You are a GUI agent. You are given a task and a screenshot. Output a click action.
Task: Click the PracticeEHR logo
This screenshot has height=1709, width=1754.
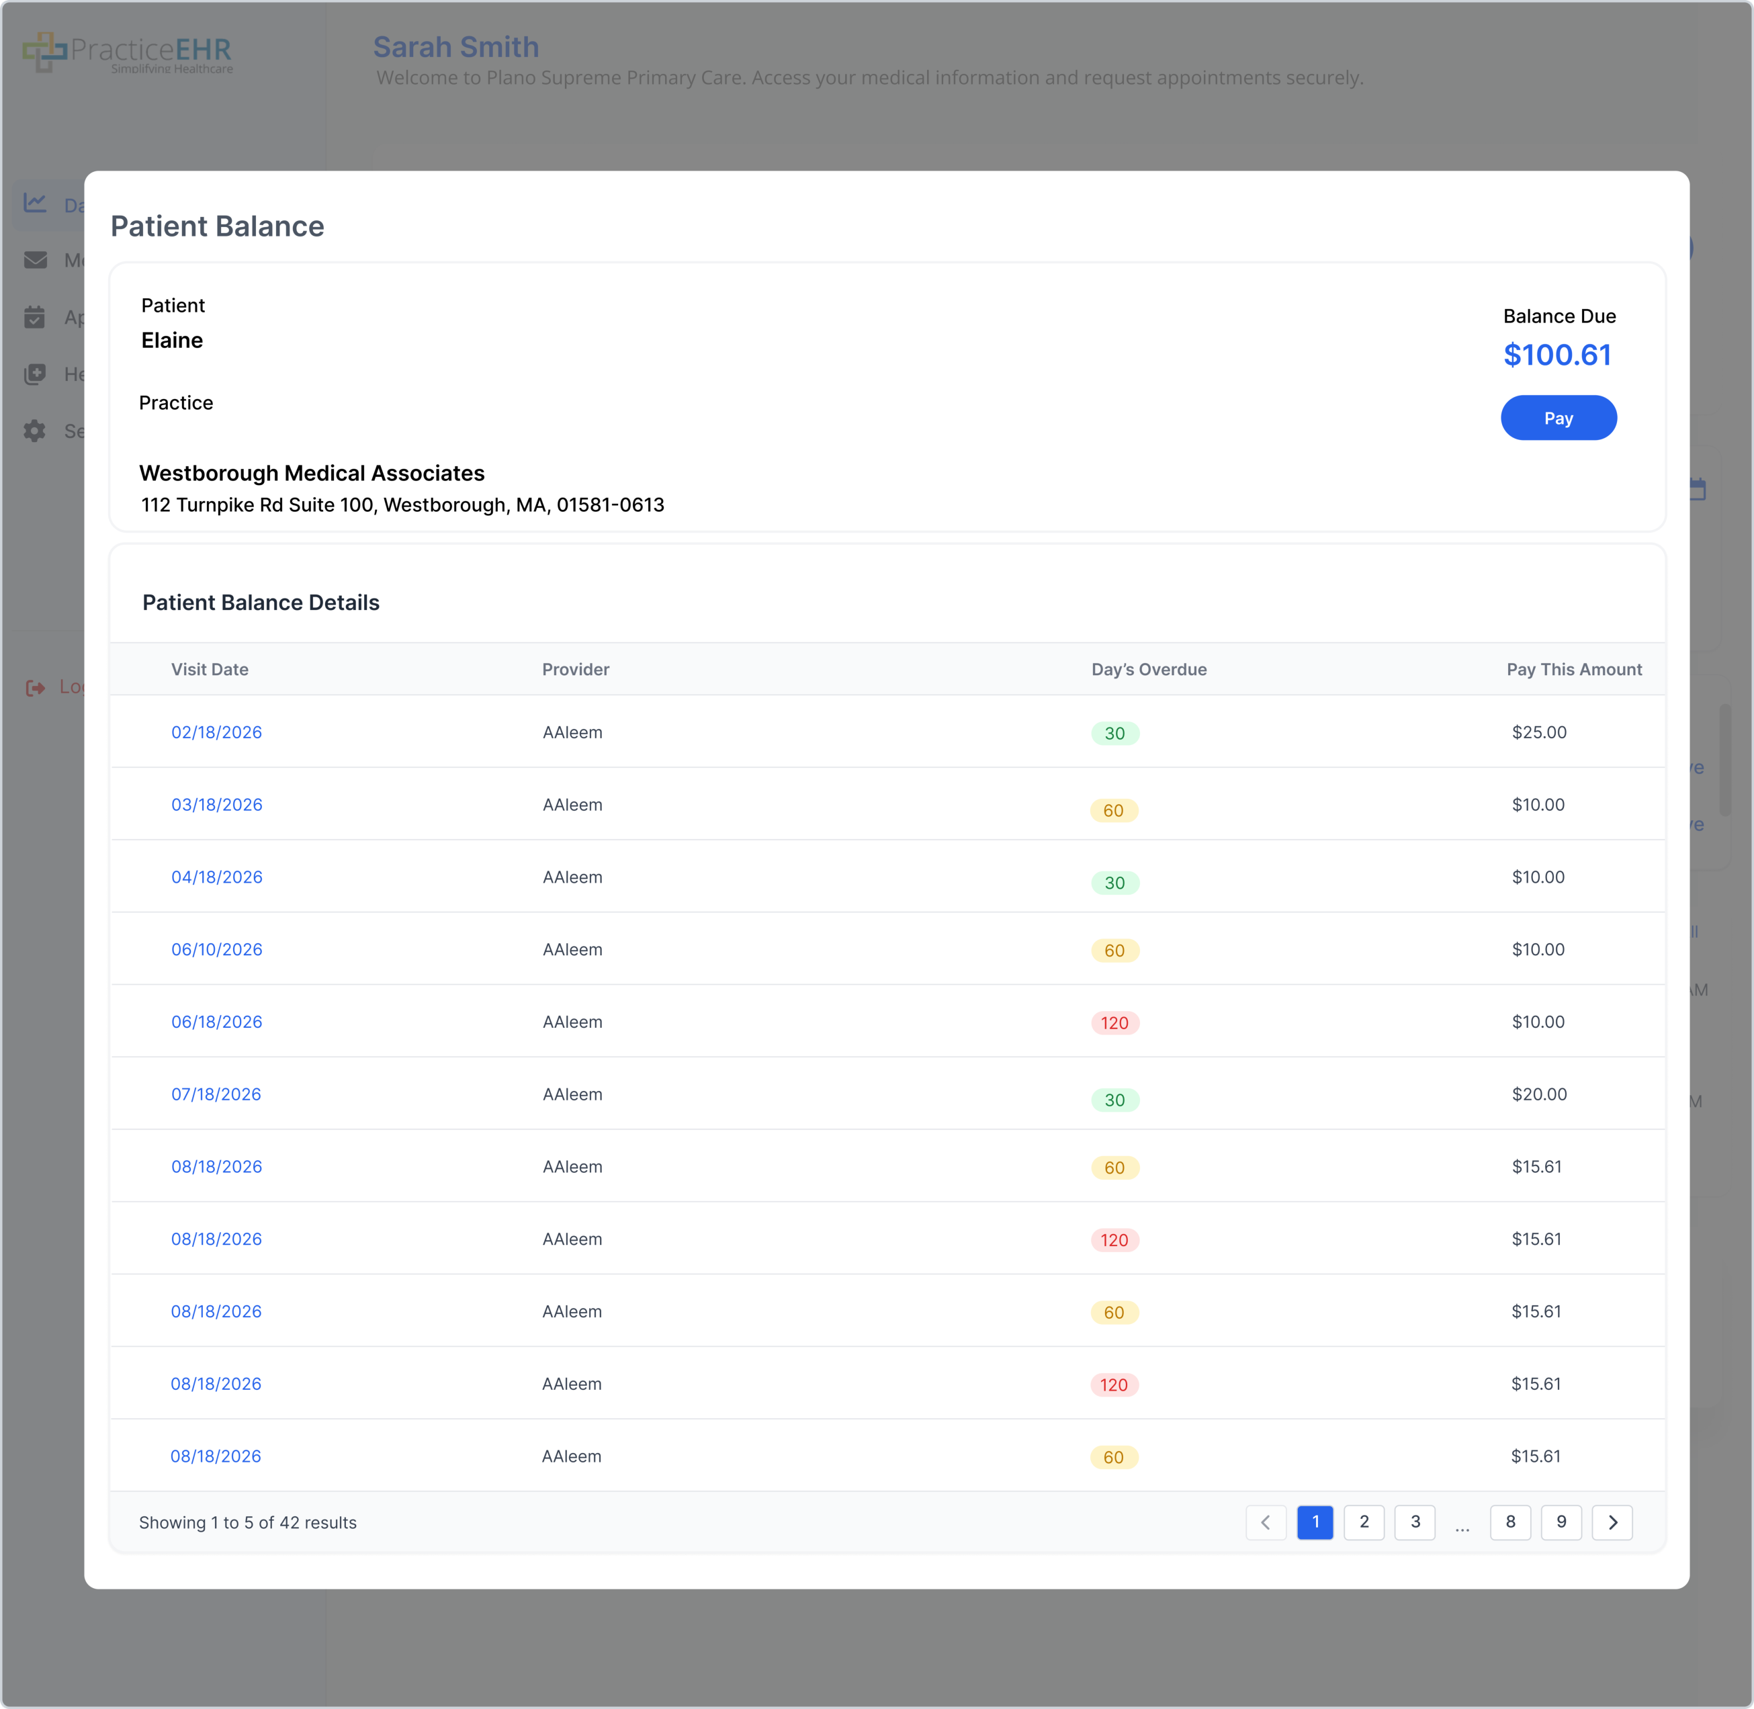coord(128,53)
